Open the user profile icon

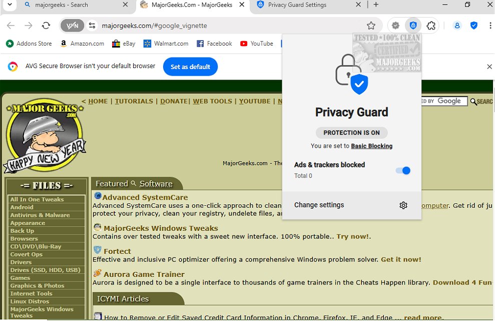pos(457,26)
